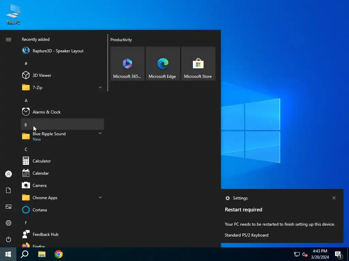This screenshot has height=261, width=349.
Task: Click the Productivity group title
Action: (x=121, y=40)
